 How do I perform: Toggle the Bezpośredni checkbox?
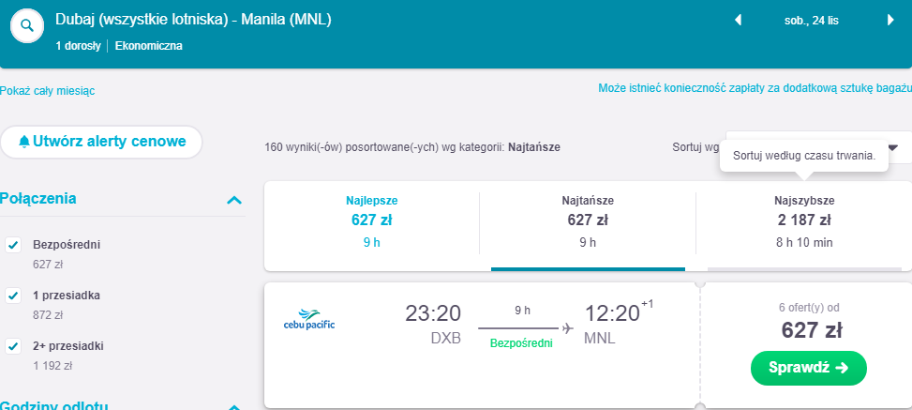[x=13, y=245]
